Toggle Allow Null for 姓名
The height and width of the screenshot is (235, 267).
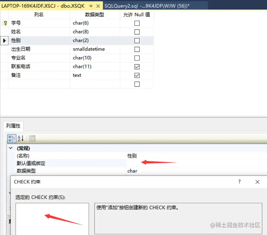click(x=137, y=32)
